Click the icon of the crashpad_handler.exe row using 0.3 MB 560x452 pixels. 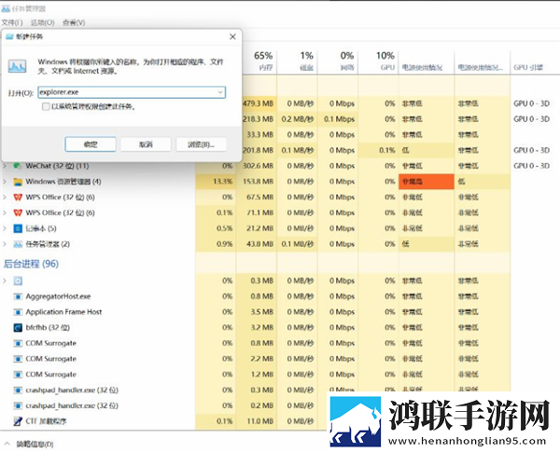[x=18, y=390]
